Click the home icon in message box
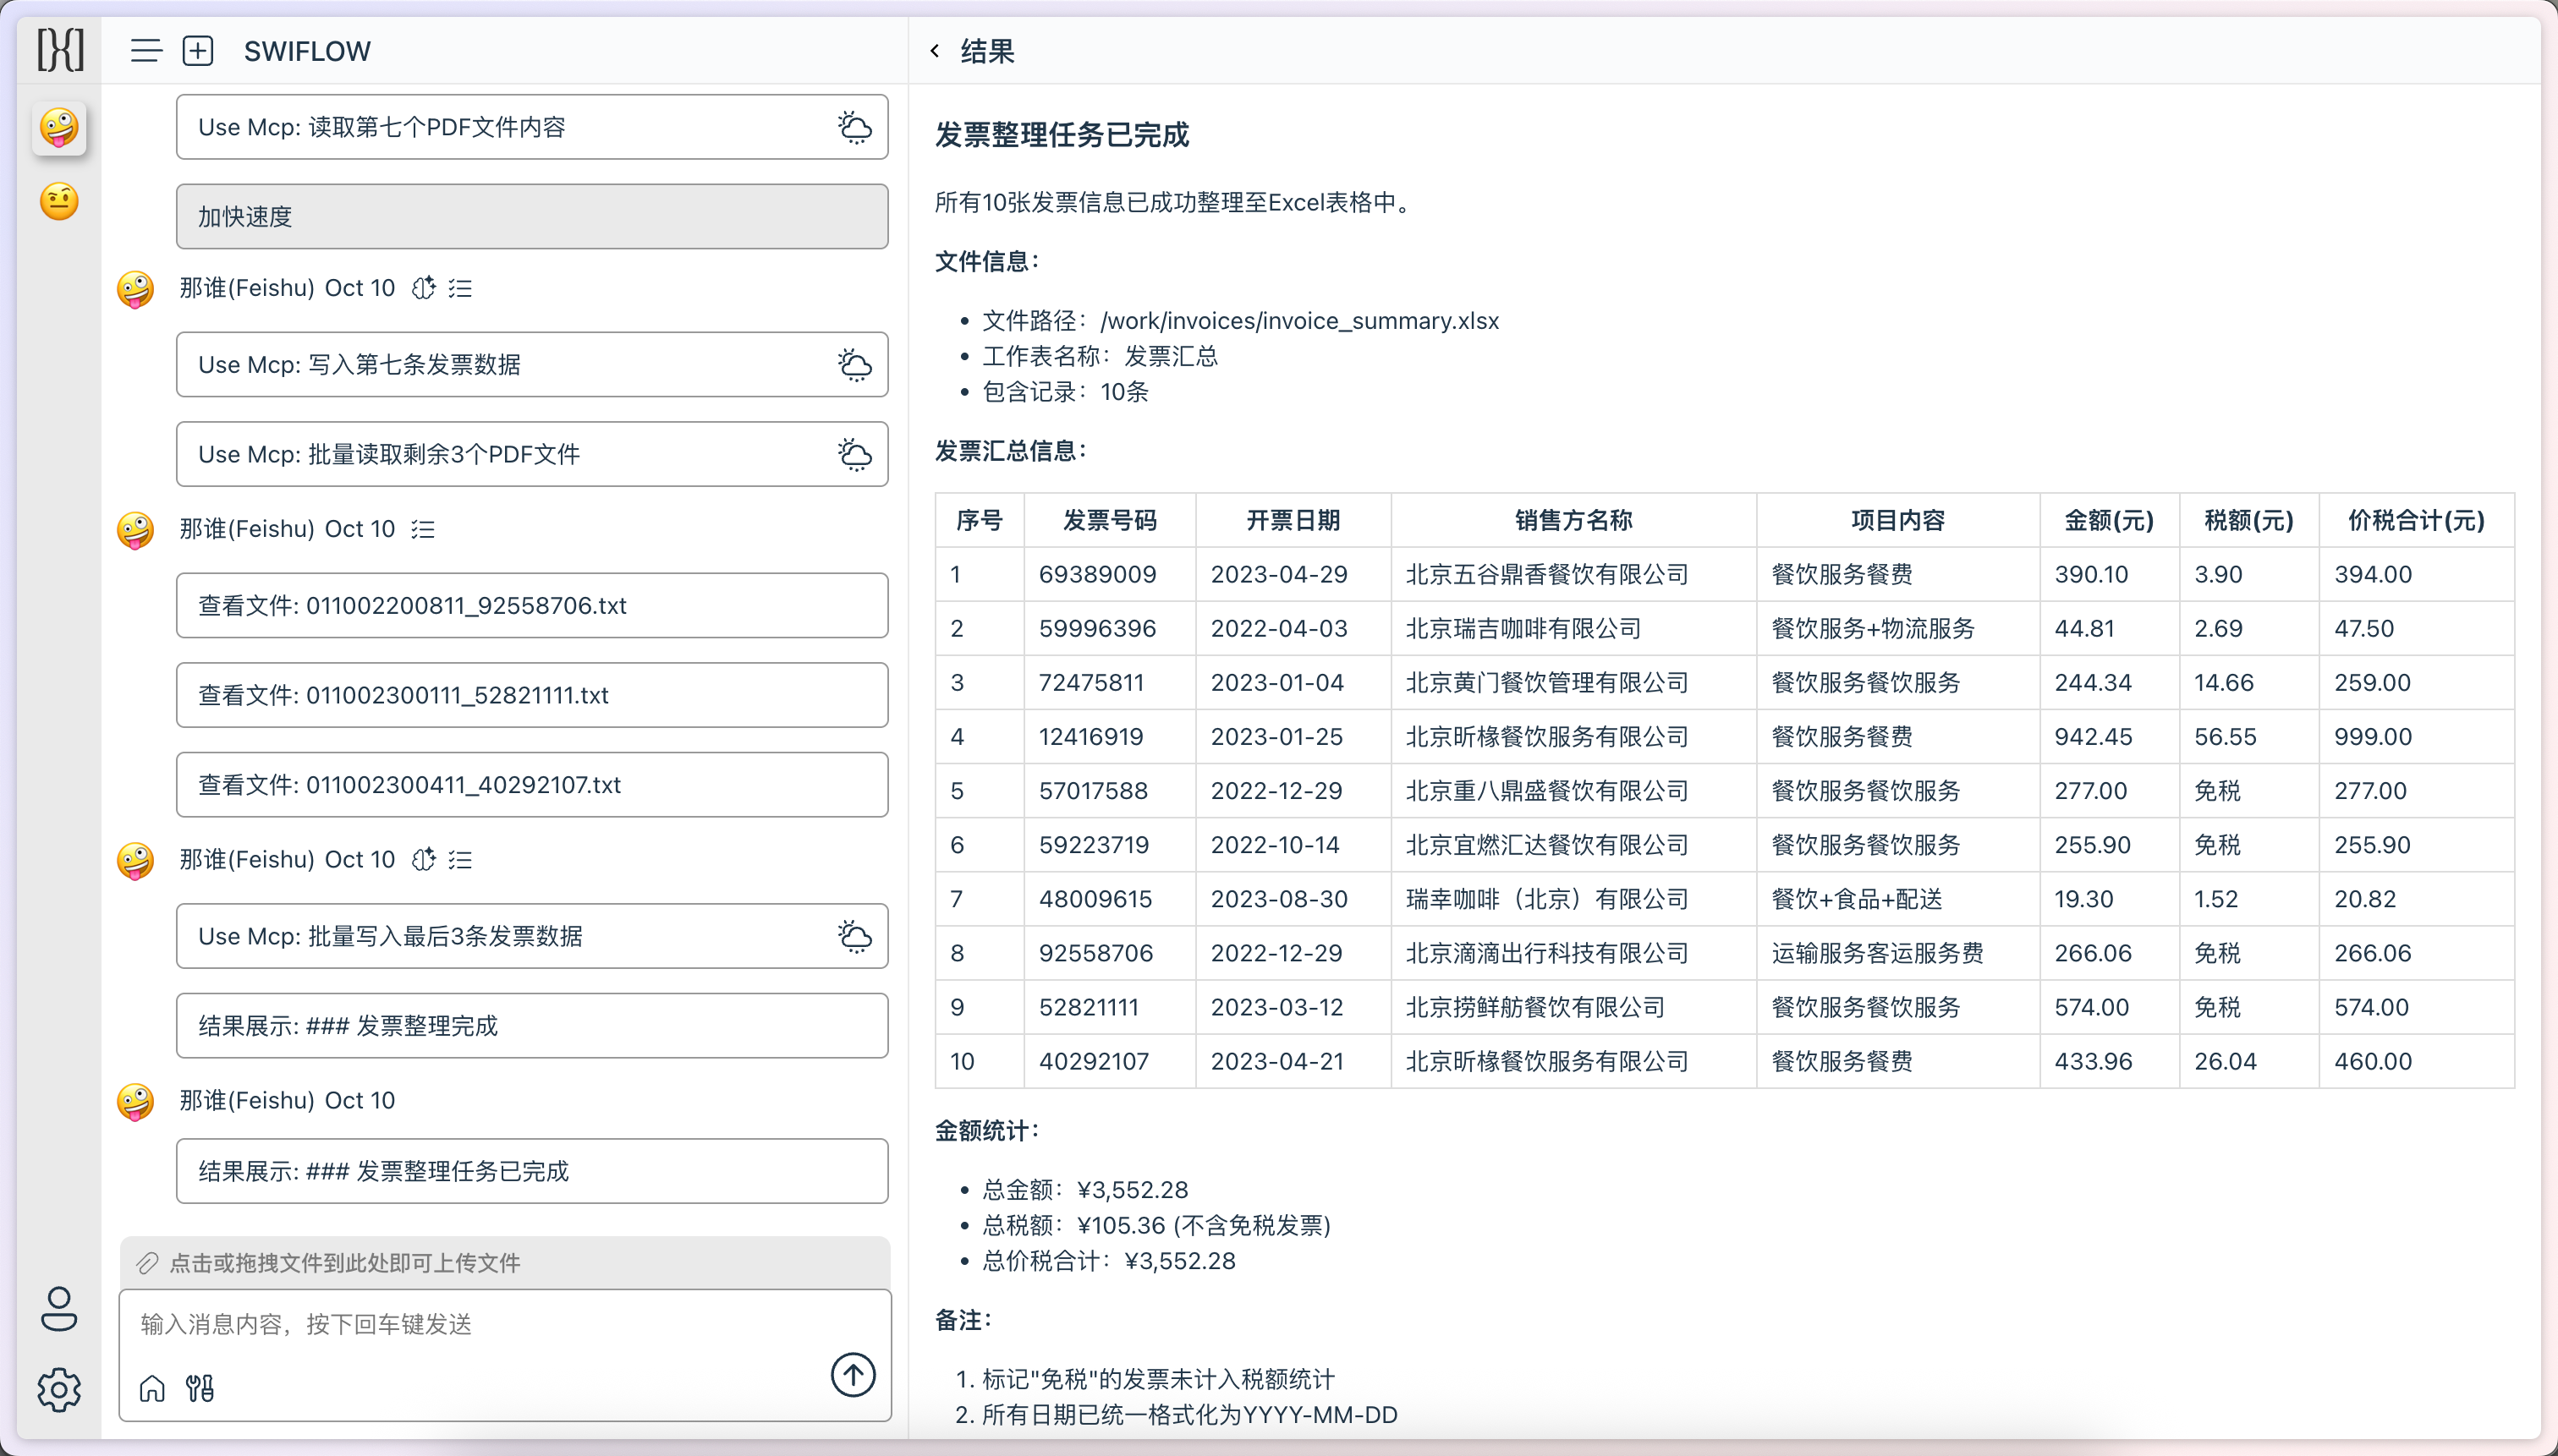The image size is (2558, 1456). 152,1388
